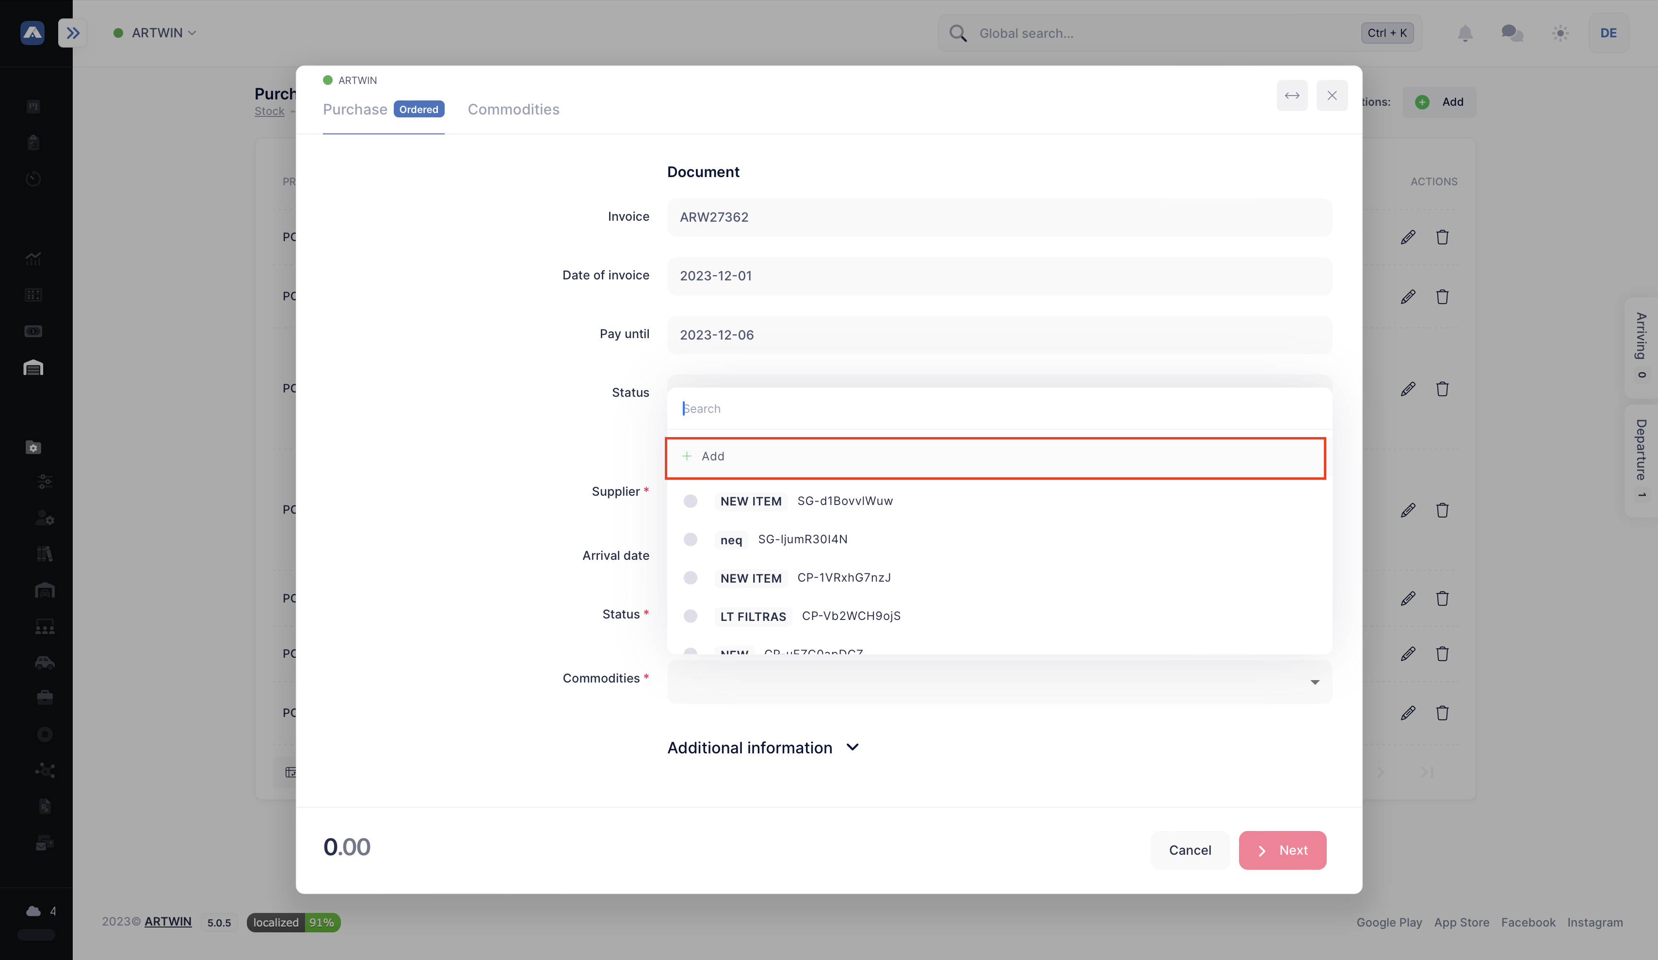Switch to the Commodities tab

513,109
